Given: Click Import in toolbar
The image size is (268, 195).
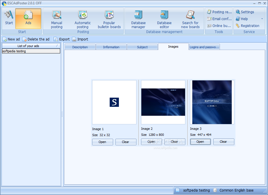Looking at the screenshot, I should (x=80, y=39).
